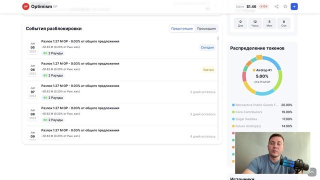Click Core Contributors legend green dot
This screenshot has height=180, width=320.
pyautogui.click(x=233, y=112)
